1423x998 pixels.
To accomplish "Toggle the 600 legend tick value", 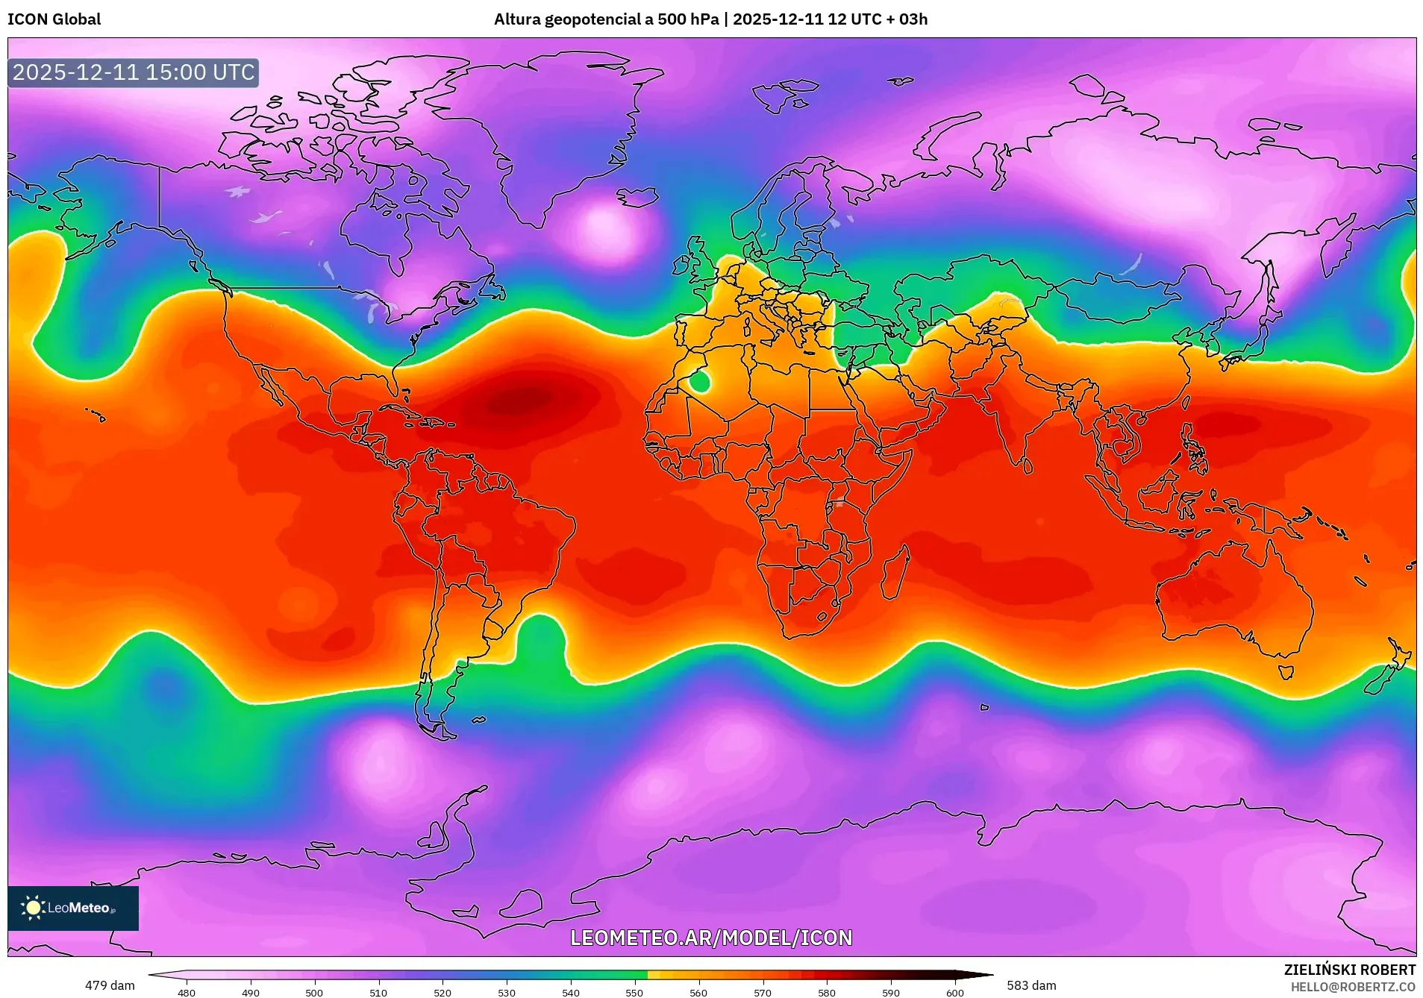I will tap(955, 992).
